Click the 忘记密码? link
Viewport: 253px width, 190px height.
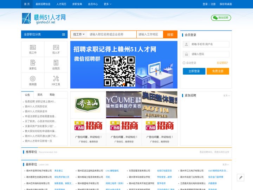[222, 63]
